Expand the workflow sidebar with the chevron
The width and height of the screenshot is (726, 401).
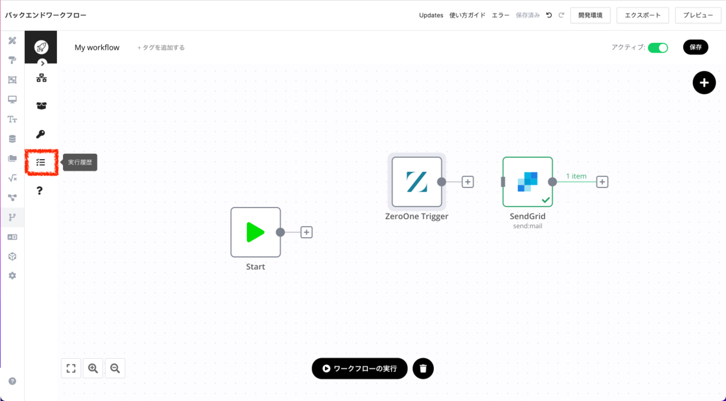click(x=42, y=63)
